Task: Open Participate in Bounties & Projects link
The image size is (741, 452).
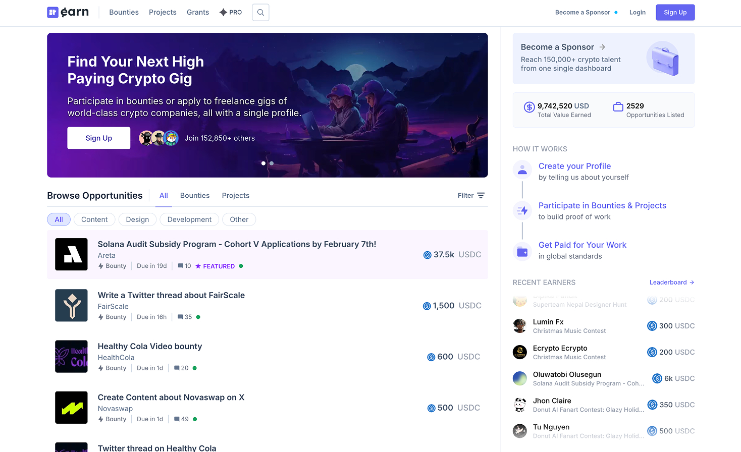Action: pyautogui.click(x=602, y=205)
